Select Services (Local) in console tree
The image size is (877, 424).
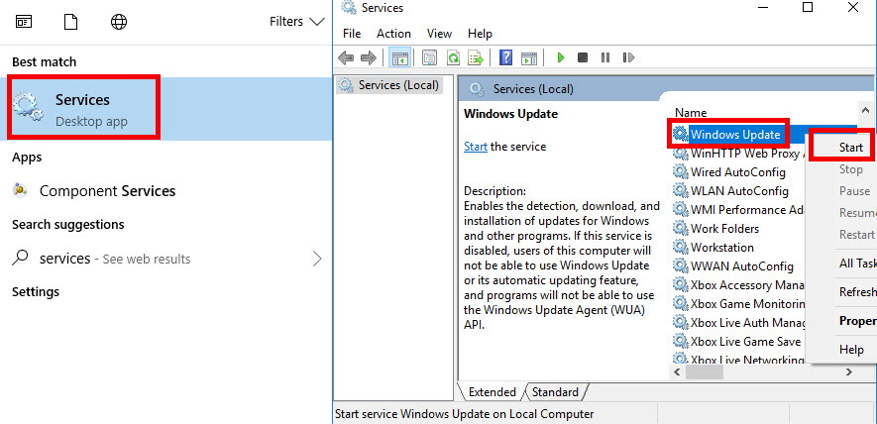[397, 85]
